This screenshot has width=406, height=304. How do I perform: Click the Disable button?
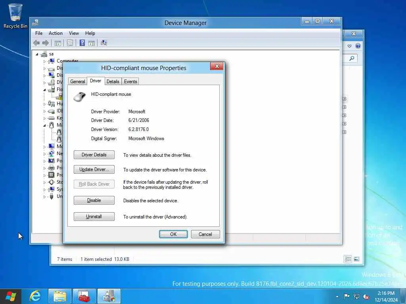(x=94, y=200)
